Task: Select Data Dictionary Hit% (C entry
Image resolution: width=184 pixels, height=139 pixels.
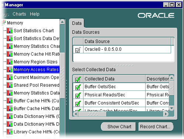Action: pos(37,116)
